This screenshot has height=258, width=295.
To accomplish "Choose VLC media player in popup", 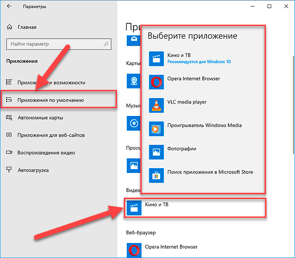I will [203, 105].
